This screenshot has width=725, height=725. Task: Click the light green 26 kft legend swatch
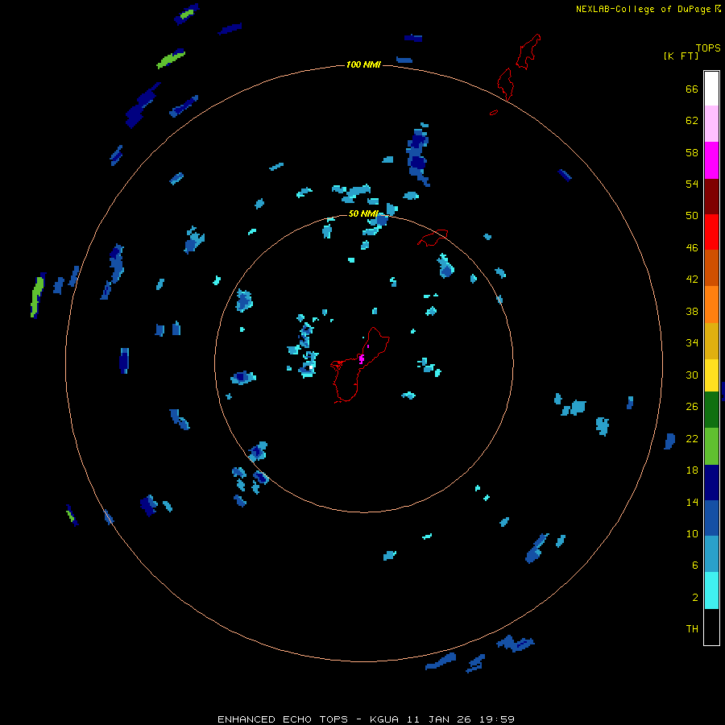pos(711,446)
